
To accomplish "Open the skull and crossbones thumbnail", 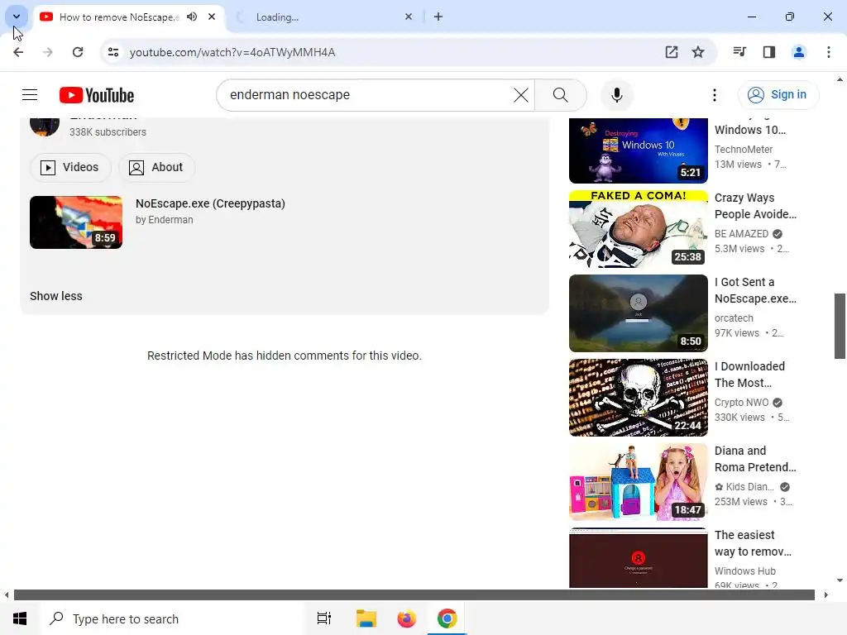I will point(638,398).
